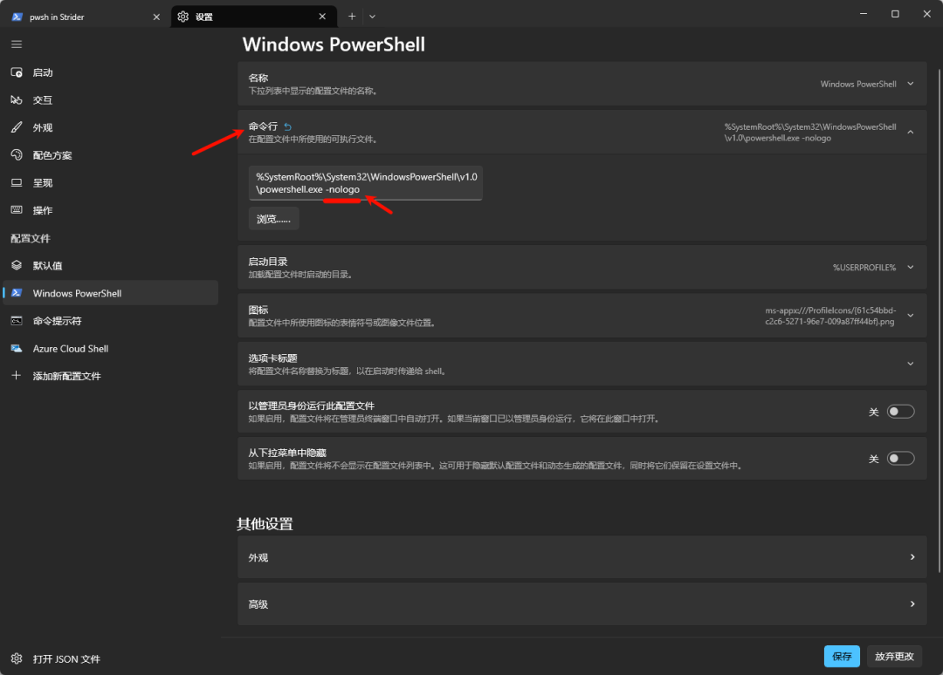Open the 高级 section under 其他设置
Image resolution: width=943 pixels, height=675 pixels.
pos(582,604)
